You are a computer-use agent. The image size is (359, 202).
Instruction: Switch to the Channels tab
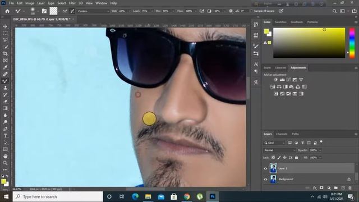(x=282, y=134)
